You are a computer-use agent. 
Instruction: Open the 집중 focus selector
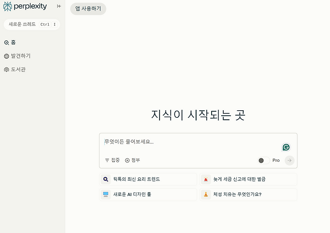tap(112, 160)
